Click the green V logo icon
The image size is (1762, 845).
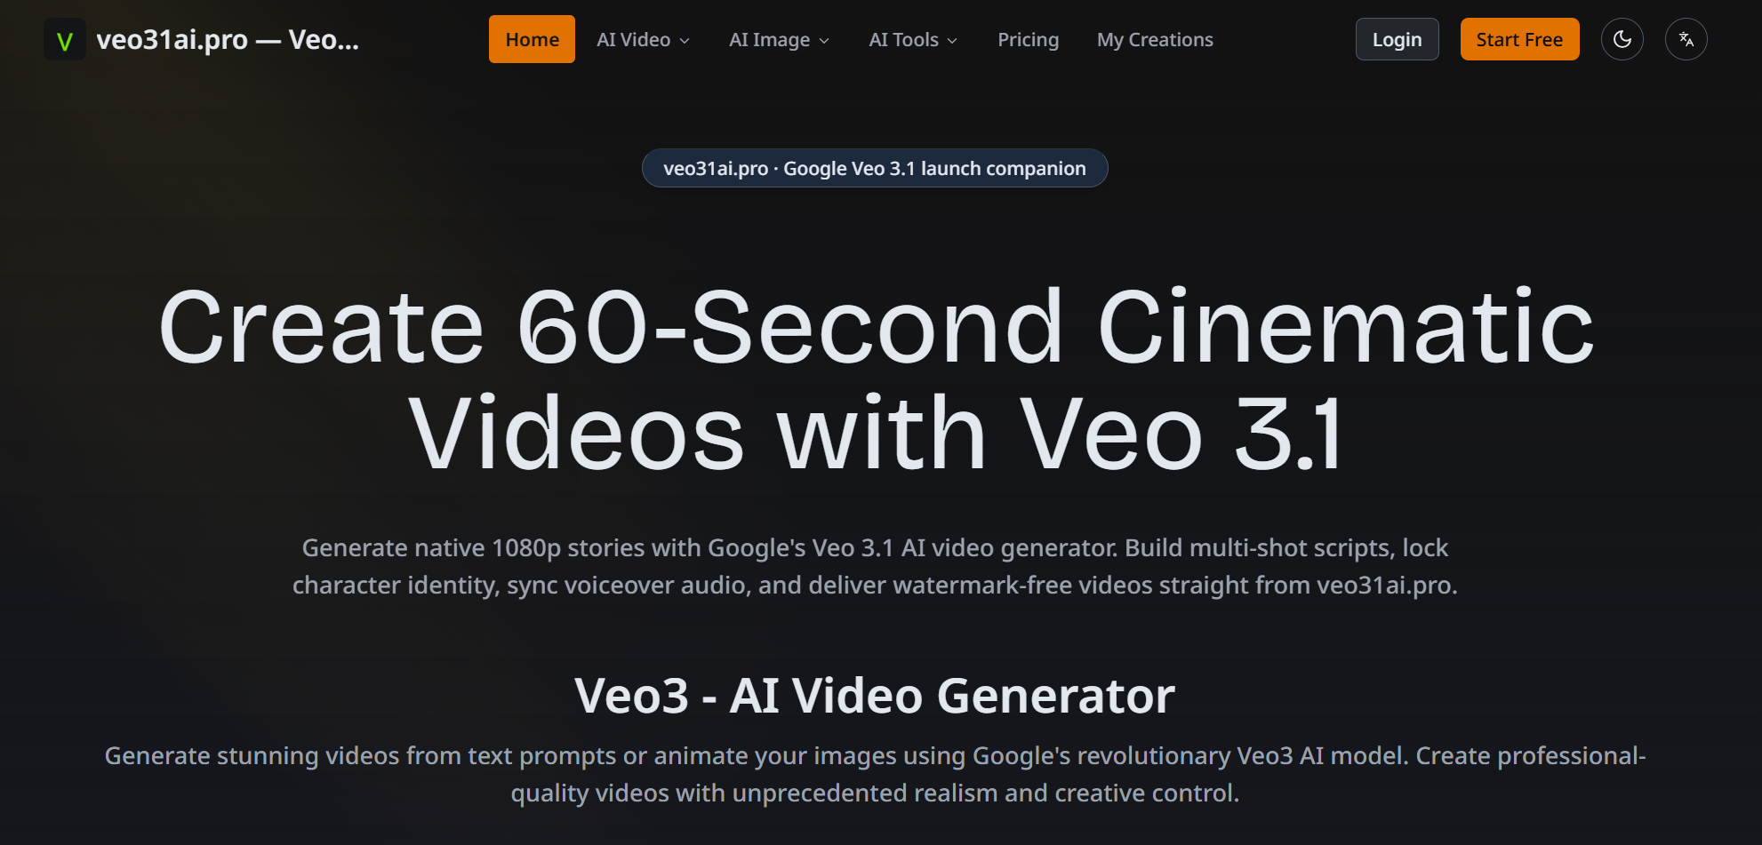click(x=65, y=40)
